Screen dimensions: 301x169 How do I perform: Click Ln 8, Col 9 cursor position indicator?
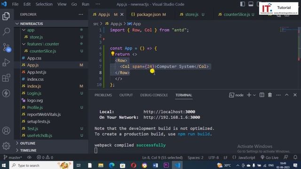(162, 158)
